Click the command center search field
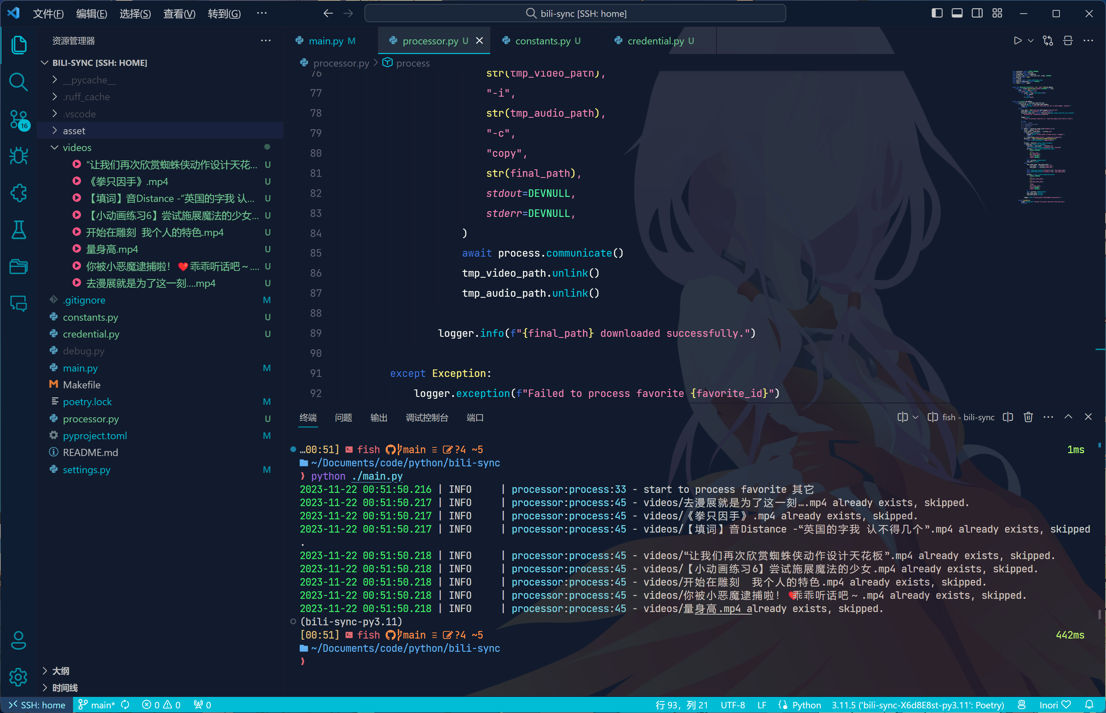Image resolution: width=1106 pixels, height=713 pixels. click(x=575, y=14)
